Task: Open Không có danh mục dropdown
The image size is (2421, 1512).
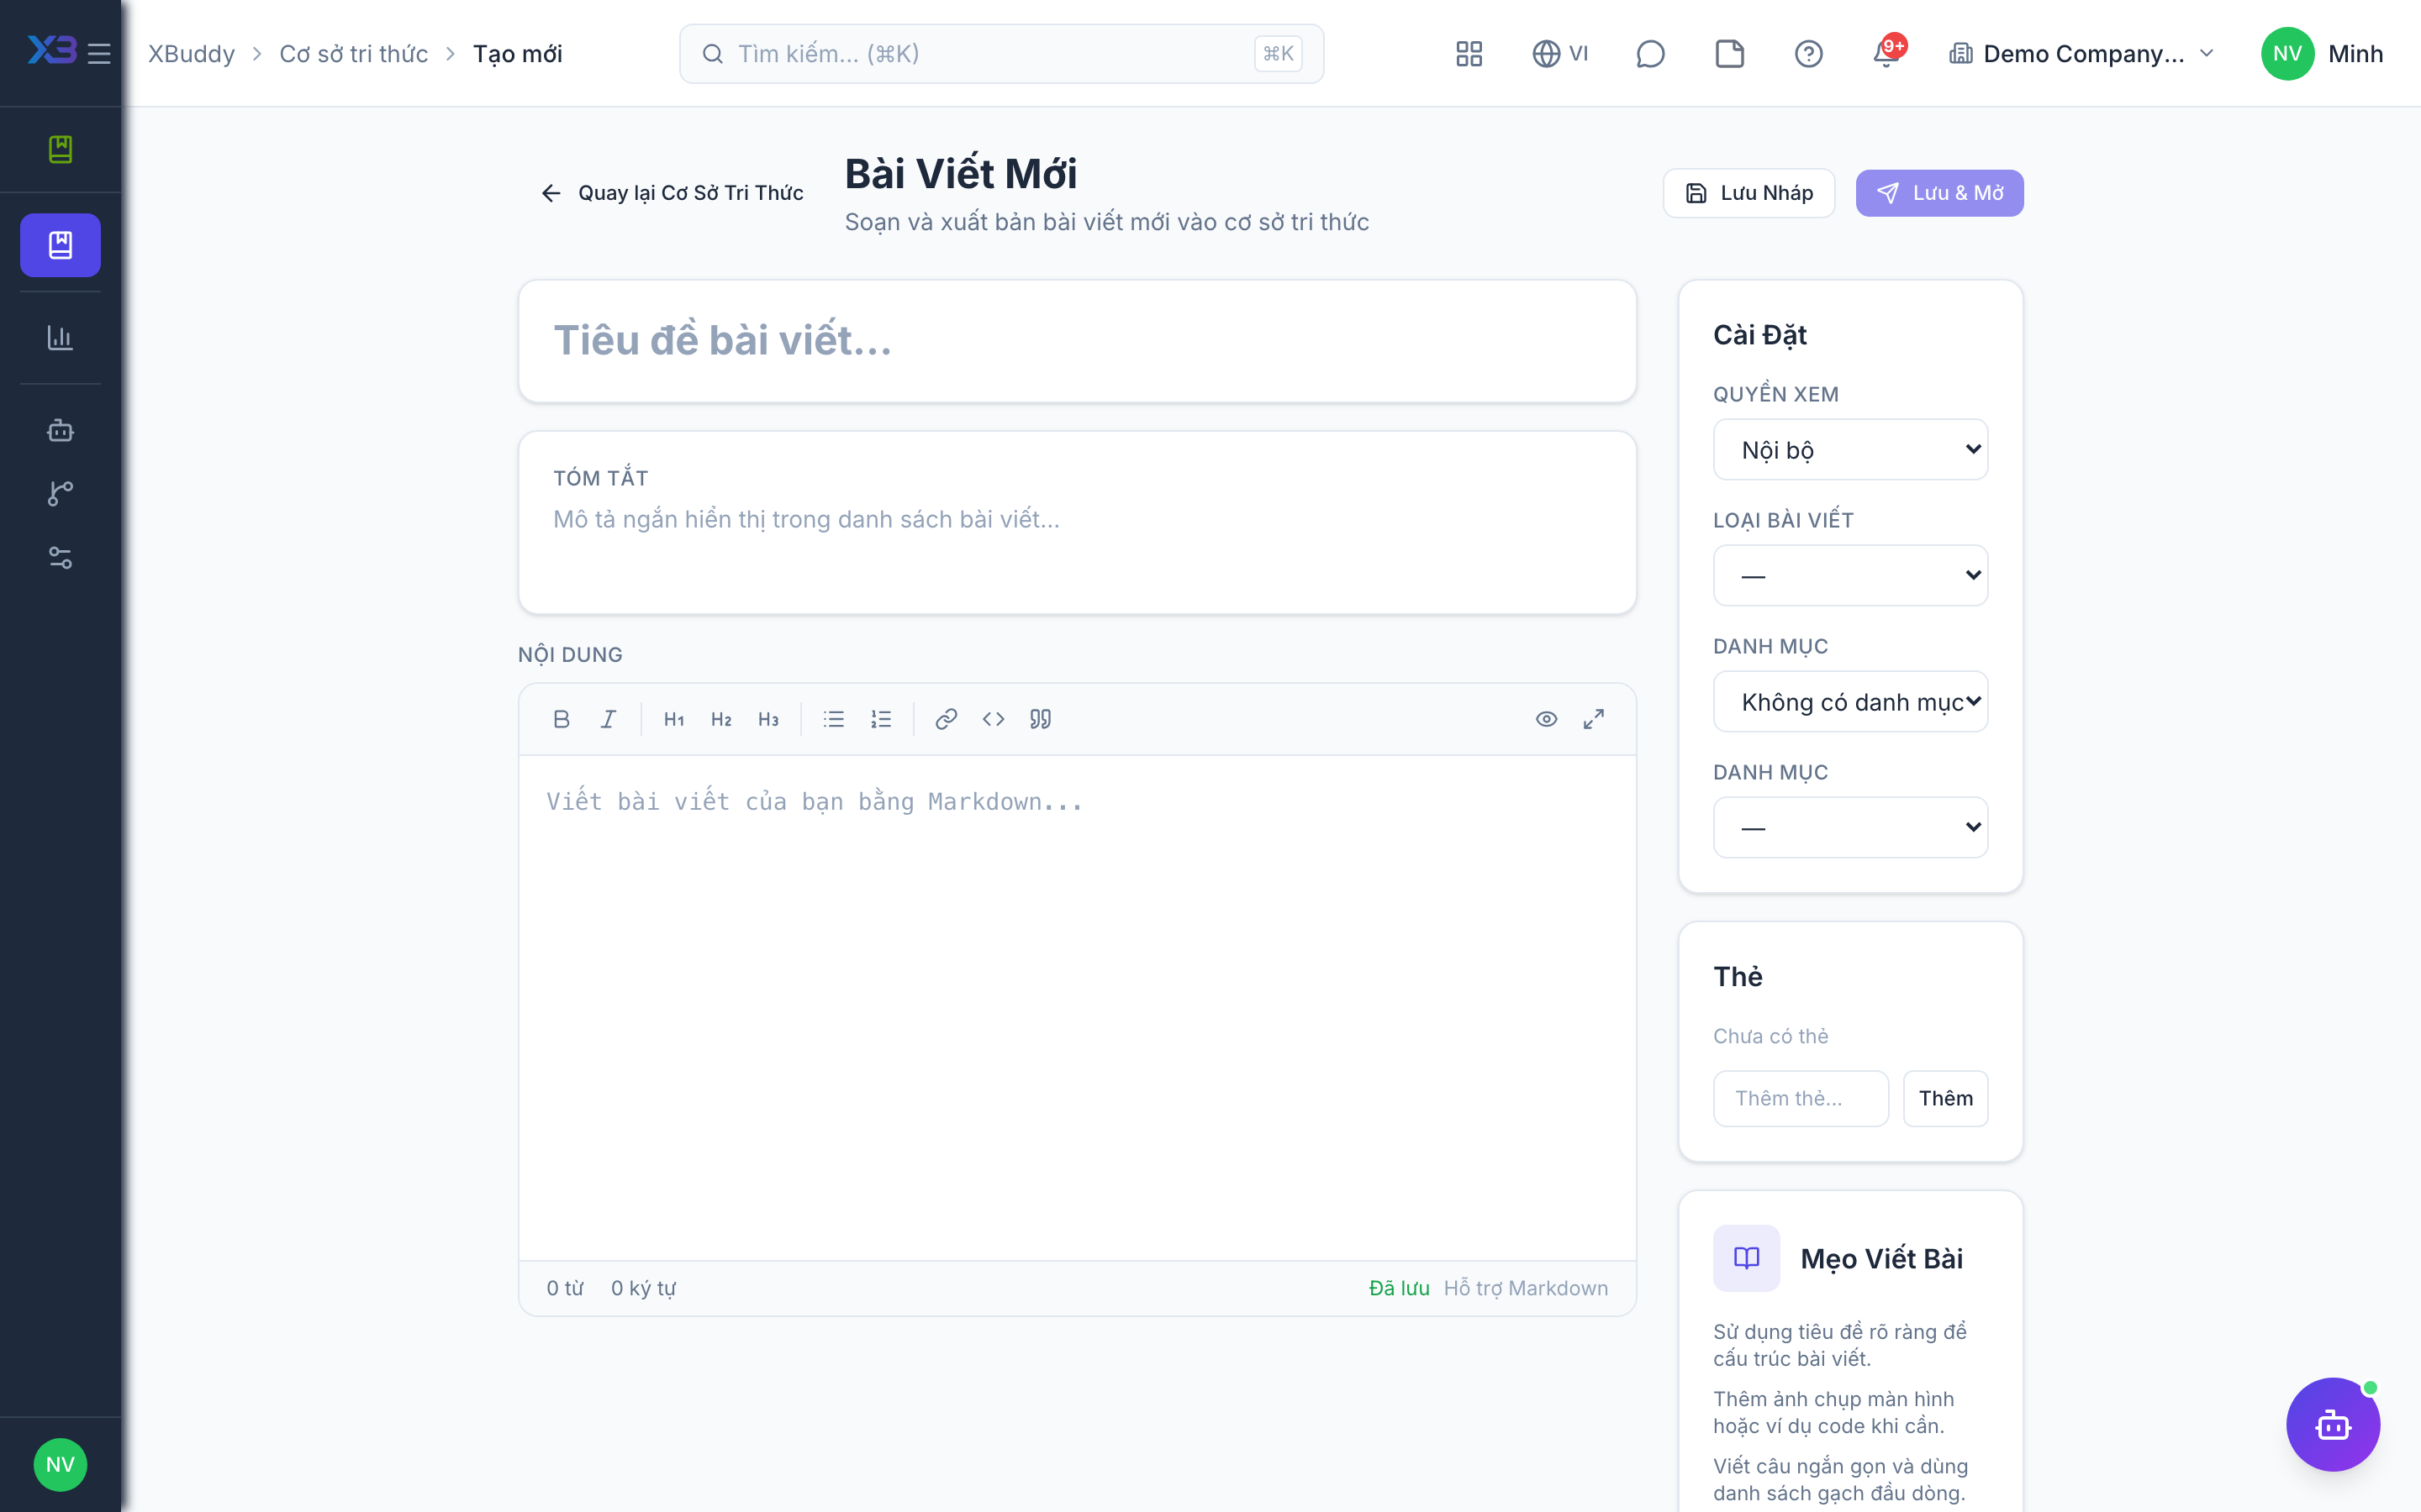Action: [x=1849, y=701]
